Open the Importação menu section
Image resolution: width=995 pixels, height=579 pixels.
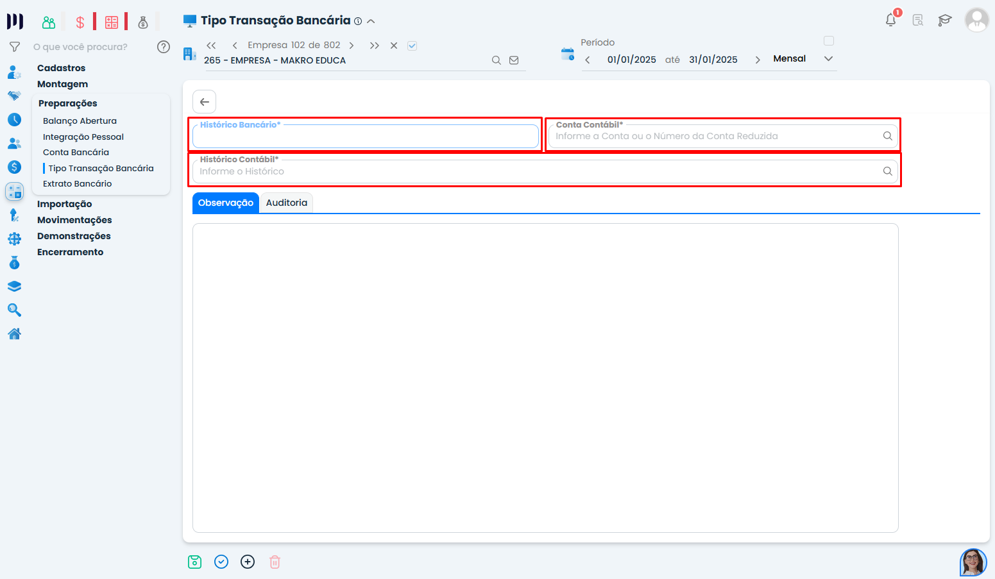click(65, 204)
